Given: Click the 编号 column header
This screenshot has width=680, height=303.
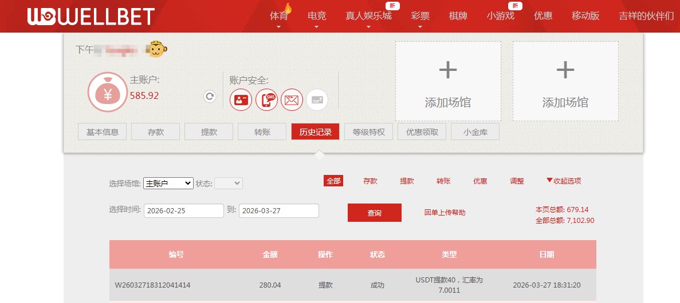Looking at the screenshot, I should coord(176,254).
